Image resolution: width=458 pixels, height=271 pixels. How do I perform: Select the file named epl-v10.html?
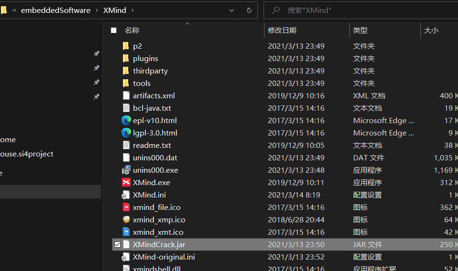(155, 120)
